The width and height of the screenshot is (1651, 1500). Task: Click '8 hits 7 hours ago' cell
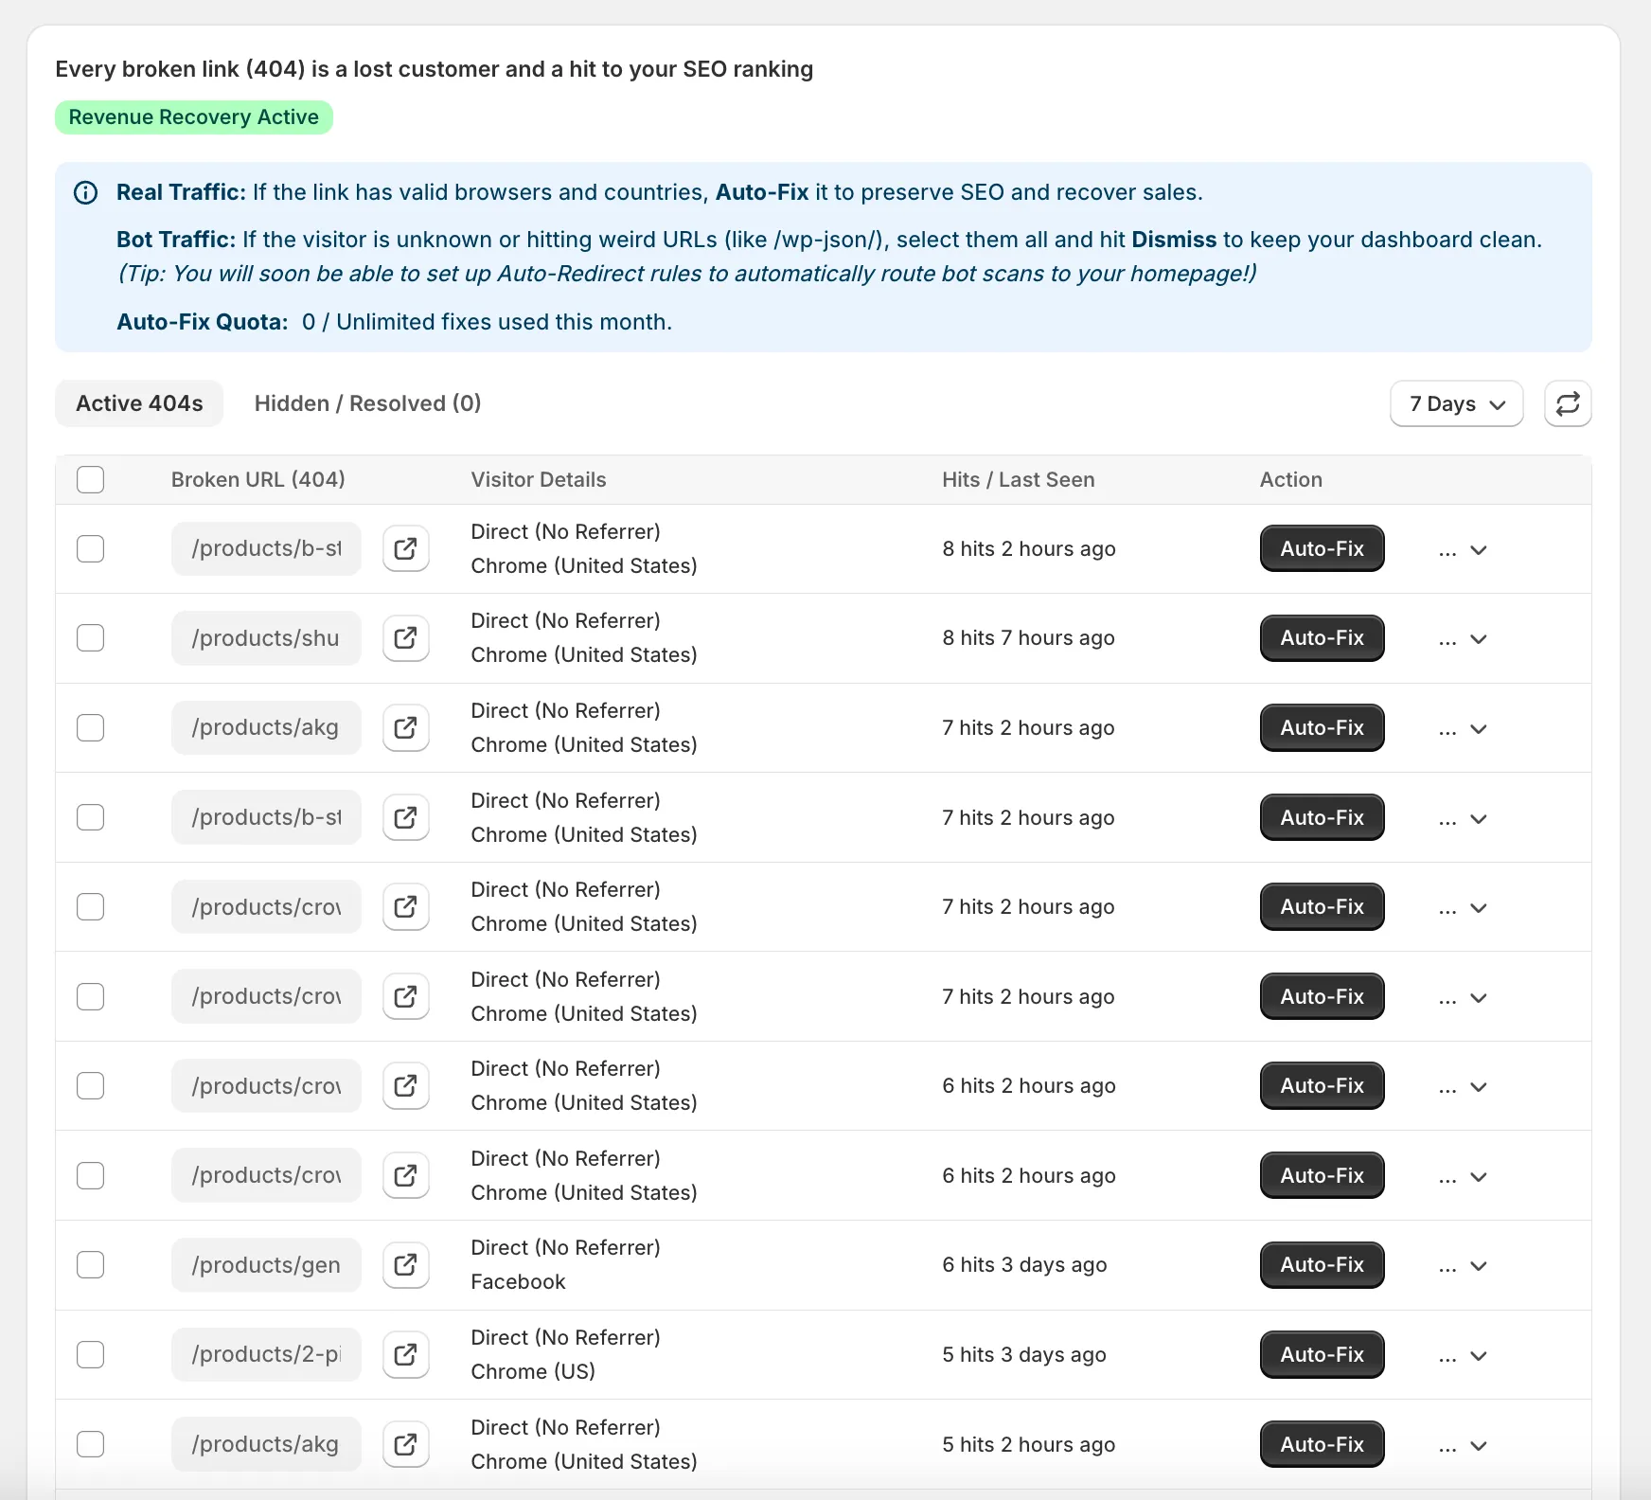1029,638
